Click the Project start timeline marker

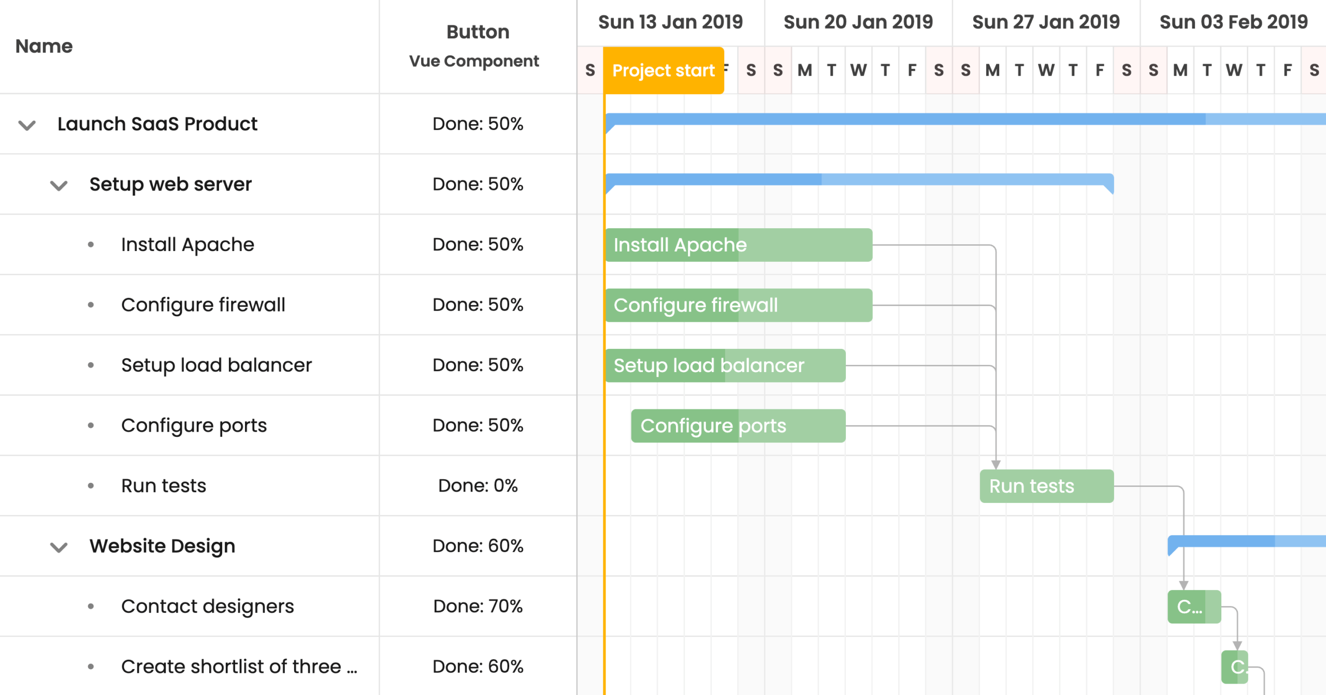pos(663,70)
